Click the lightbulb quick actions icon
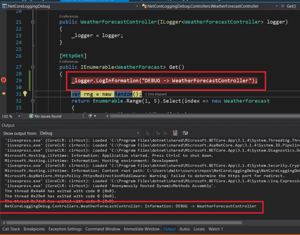The width and height of the screenshot is (300, 235). pyautogui.click(x=25, y=94)
